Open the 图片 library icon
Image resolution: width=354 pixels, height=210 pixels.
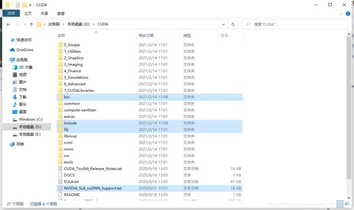[x=15, y=82]
